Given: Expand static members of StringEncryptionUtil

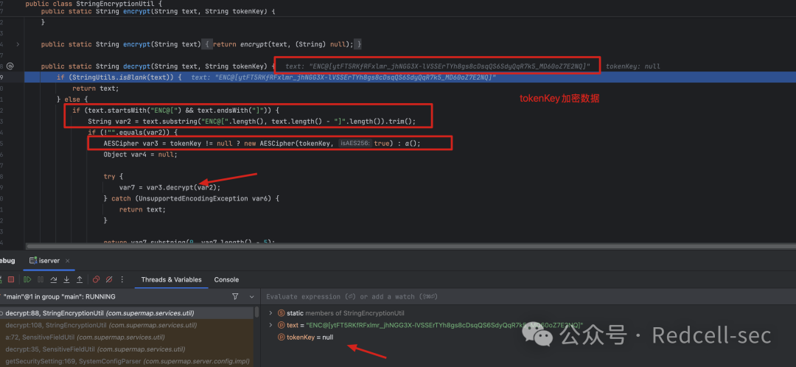Looking at the screenshot, I should (270, 313).
